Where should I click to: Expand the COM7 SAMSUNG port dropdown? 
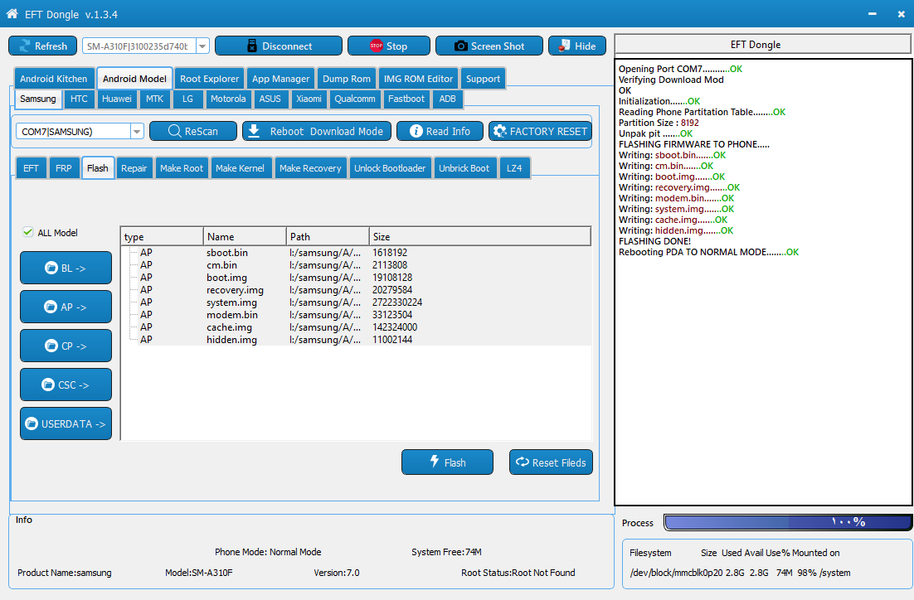[x=136, y=132]
